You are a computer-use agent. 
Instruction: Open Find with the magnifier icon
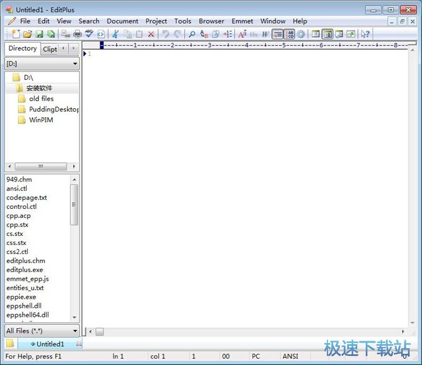click(x=192, y=34)
